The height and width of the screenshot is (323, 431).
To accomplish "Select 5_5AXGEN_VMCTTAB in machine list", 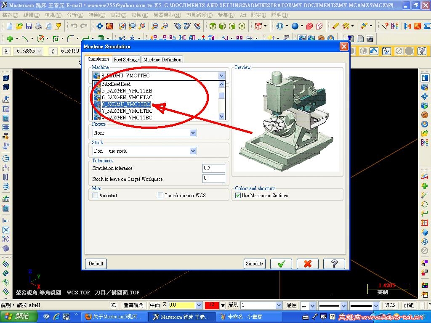I will (x=127, y=91).
